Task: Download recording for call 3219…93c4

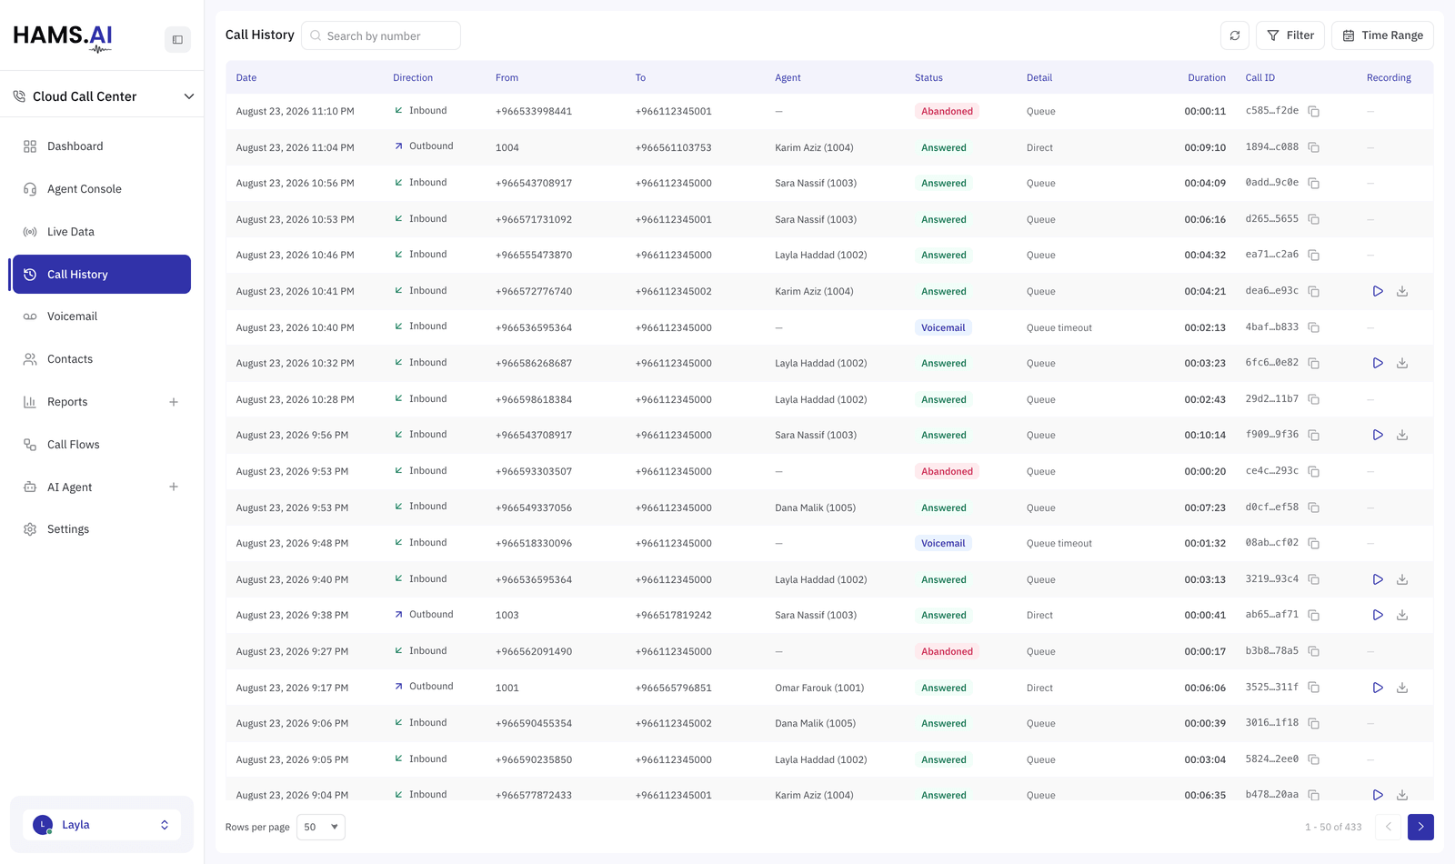Action: [x=1402, y=579]
